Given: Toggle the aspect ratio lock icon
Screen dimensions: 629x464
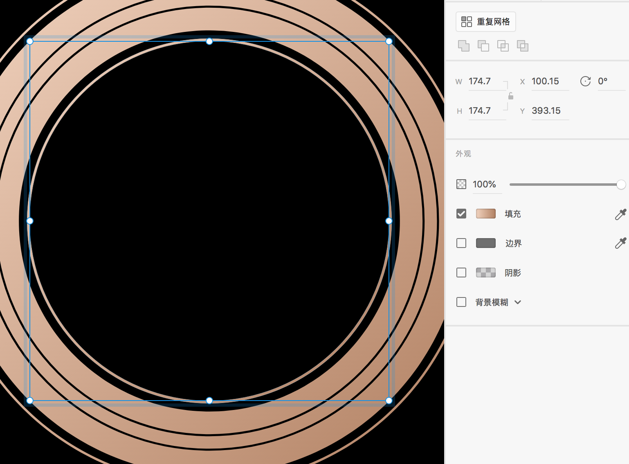Looking at the screenshot, I should click(510, 96).
